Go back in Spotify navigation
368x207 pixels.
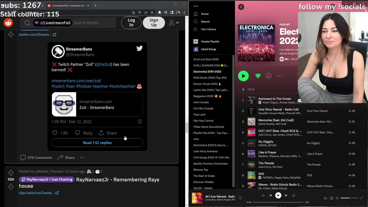241,7
